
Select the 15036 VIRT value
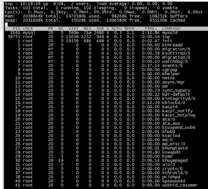pyautogui.click(x=72, y=37)
